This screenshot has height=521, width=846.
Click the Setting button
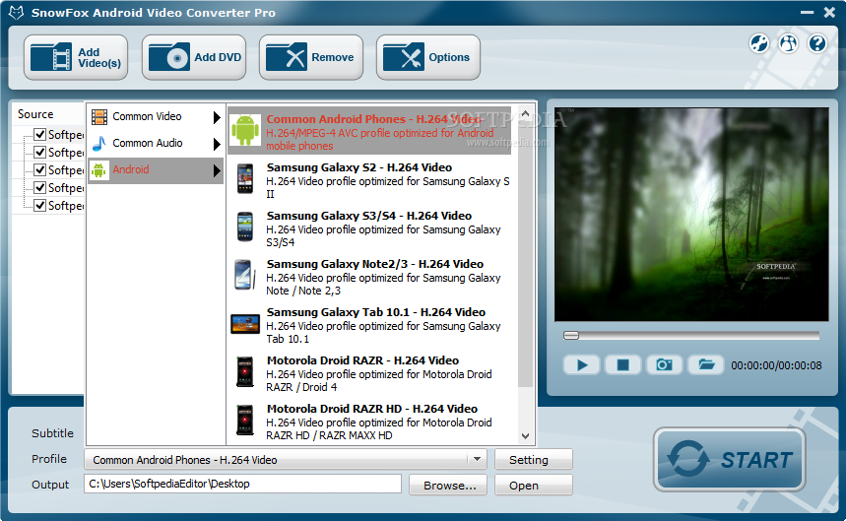click(533, 460)
